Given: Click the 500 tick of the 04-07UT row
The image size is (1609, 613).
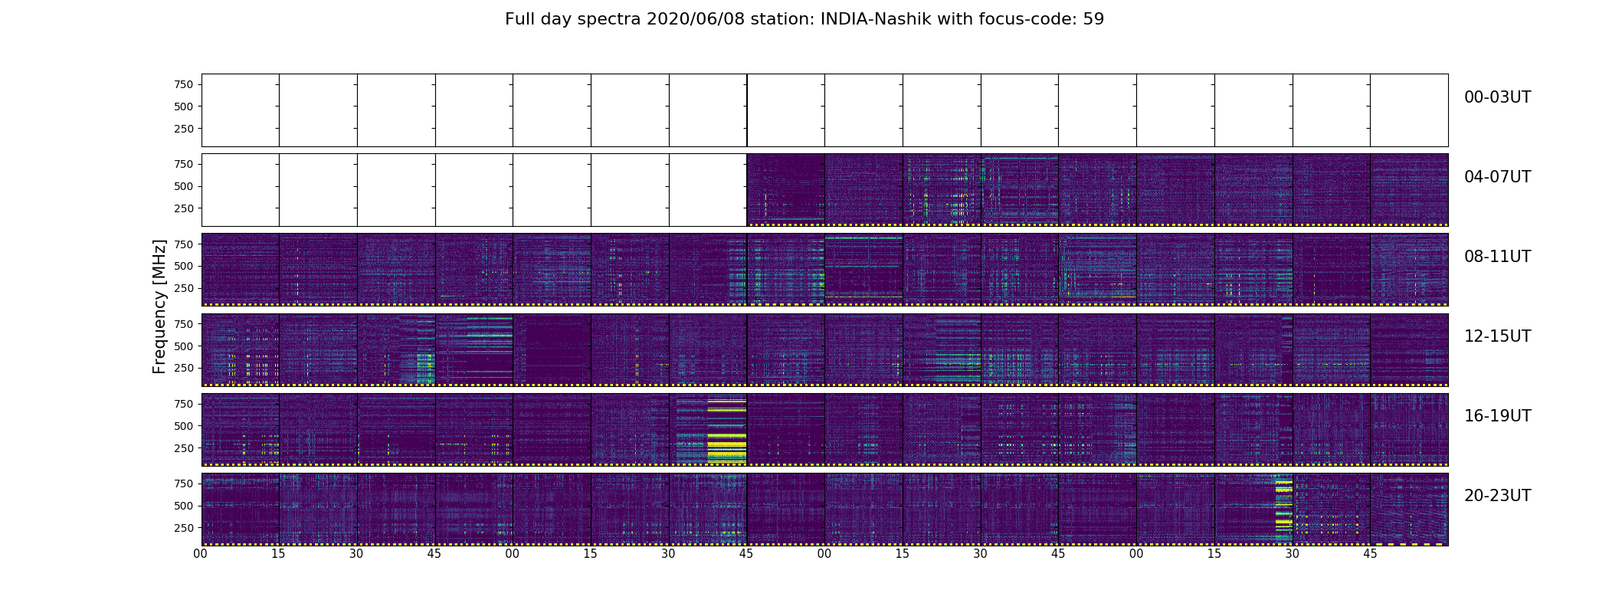Looking at the screenshot, I should (183, 186).
